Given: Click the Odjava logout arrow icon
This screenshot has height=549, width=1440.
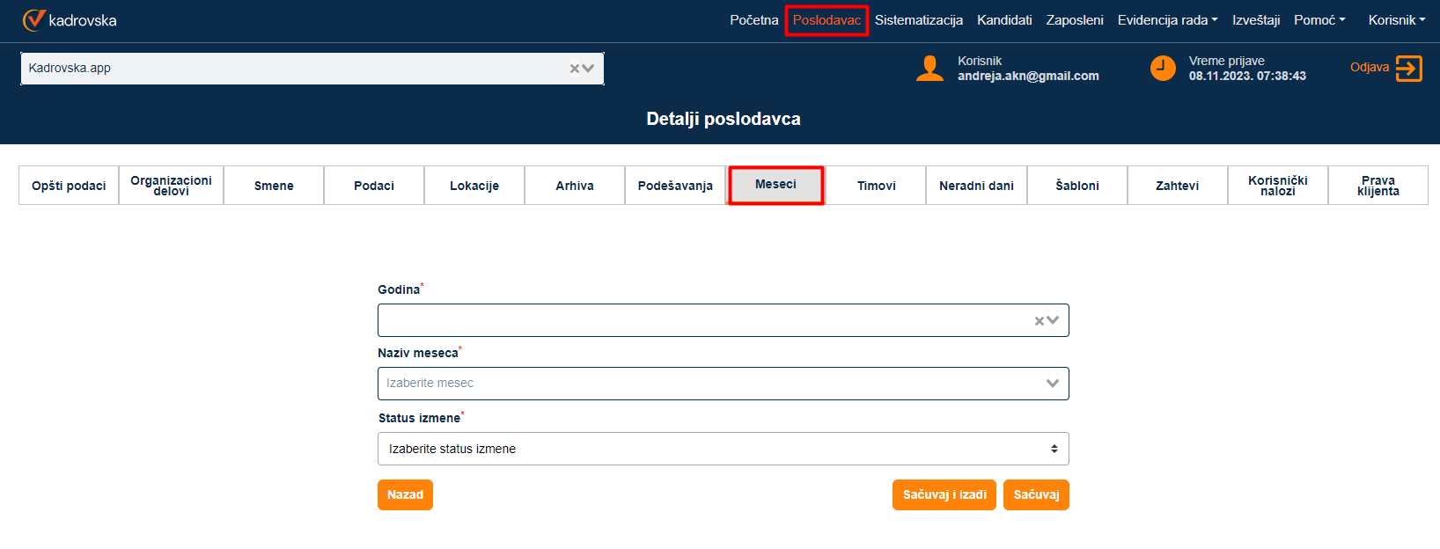Looking at the screenshot, I should tap(1408, 69).
